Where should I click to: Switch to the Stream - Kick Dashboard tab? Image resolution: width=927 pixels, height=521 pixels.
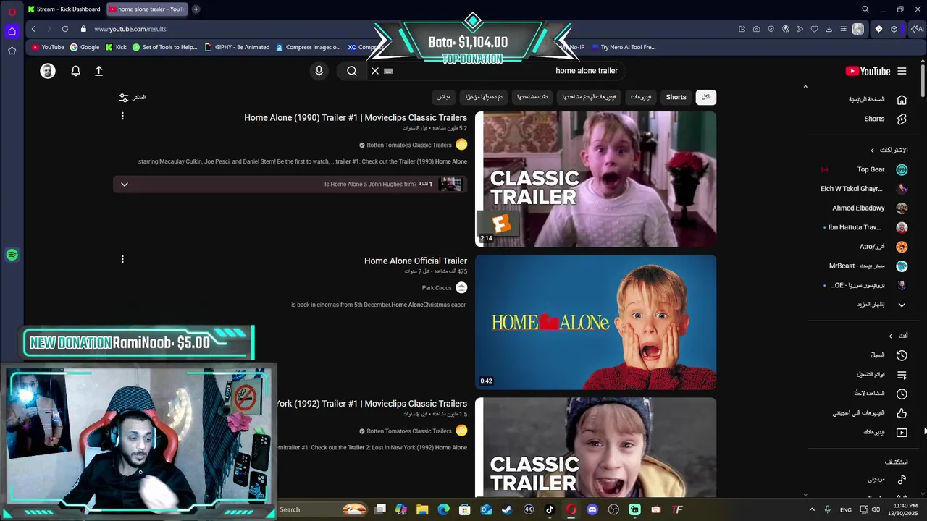64,9
